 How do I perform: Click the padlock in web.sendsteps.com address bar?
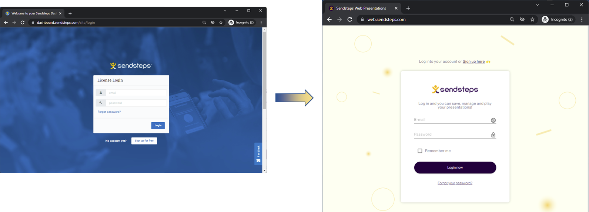coord(362,20)
